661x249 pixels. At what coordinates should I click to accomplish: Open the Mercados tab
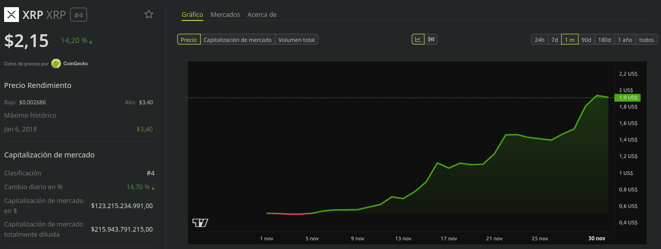tap(225, 15)
